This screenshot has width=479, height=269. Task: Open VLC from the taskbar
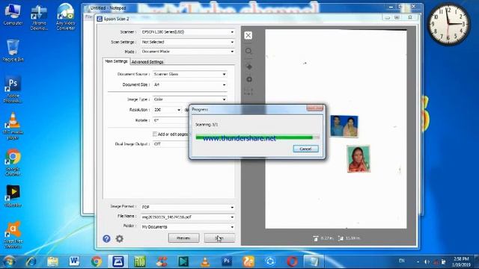(x=204, y=262)
